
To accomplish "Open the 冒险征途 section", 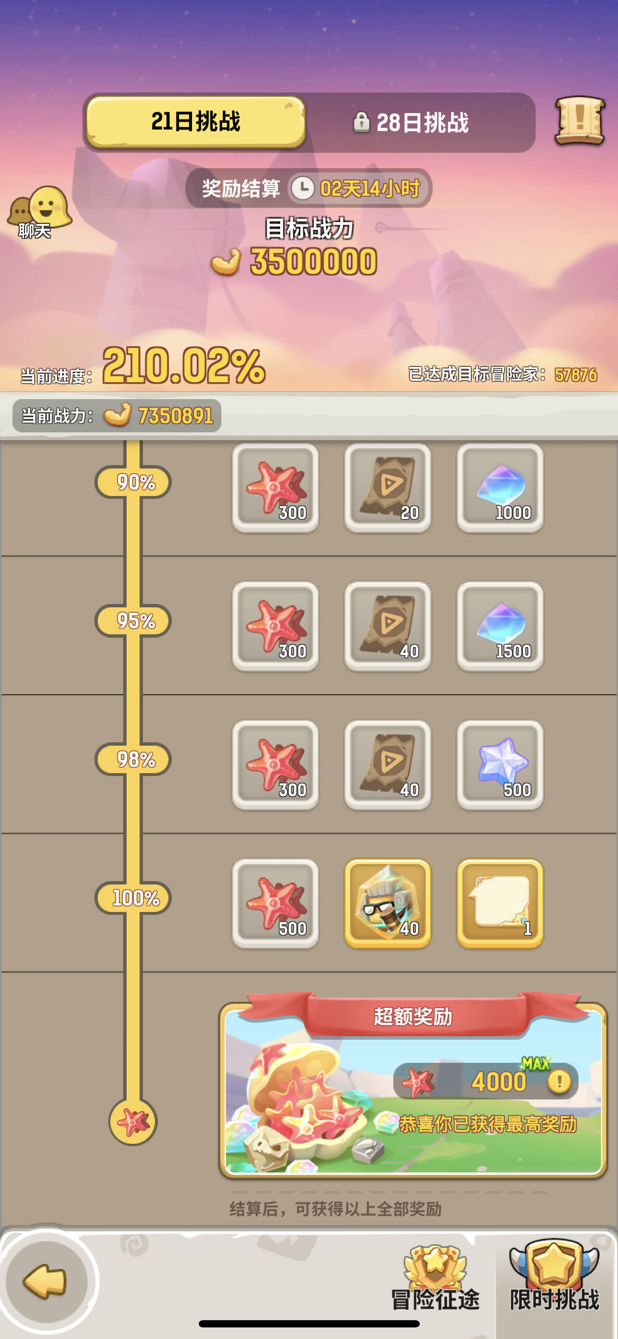I will click(435, 1278).
